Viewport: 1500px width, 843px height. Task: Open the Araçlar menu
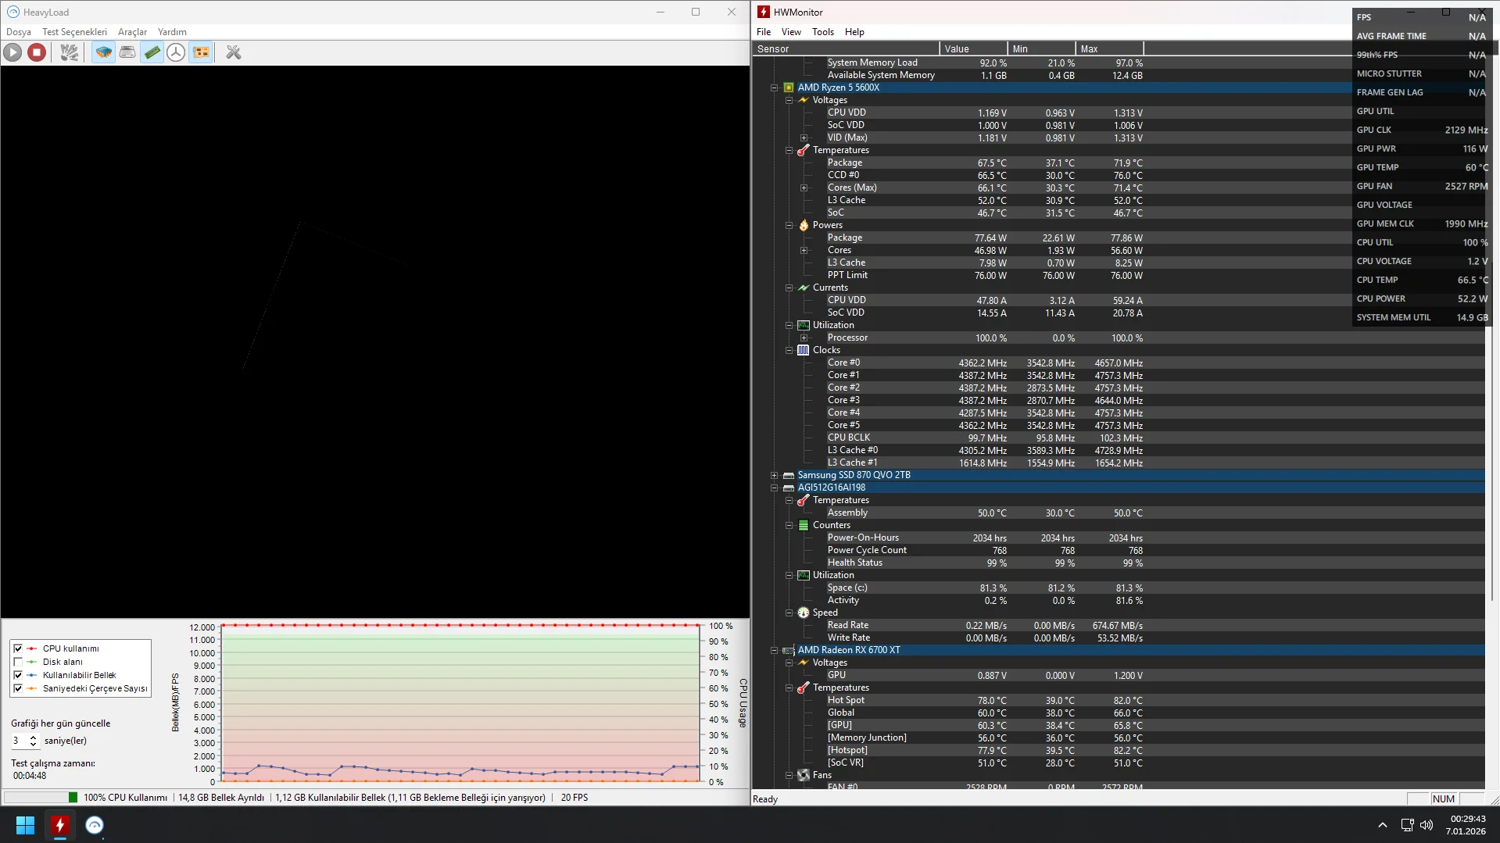[x=132, y=32]
